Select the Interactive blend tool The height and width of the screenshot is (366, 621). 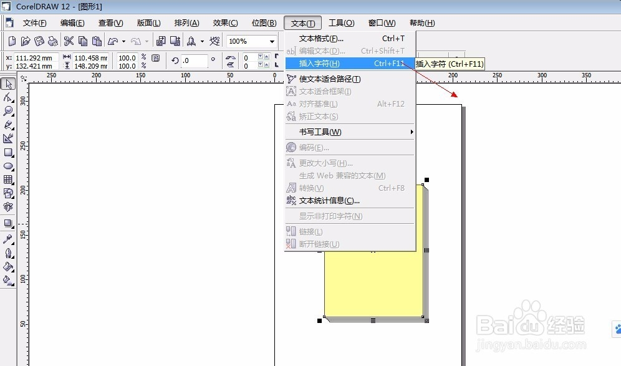8,223
